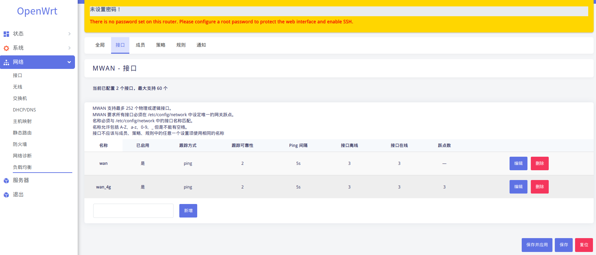
Task: Click the 已启用 column header
Action: [143, 146]
